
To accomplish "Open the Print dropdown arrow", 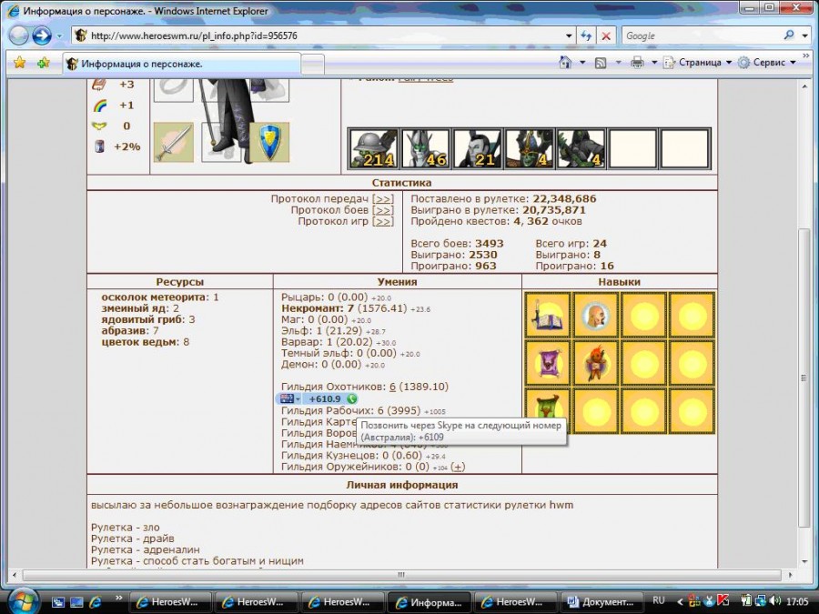I will (x=653, y=63).
